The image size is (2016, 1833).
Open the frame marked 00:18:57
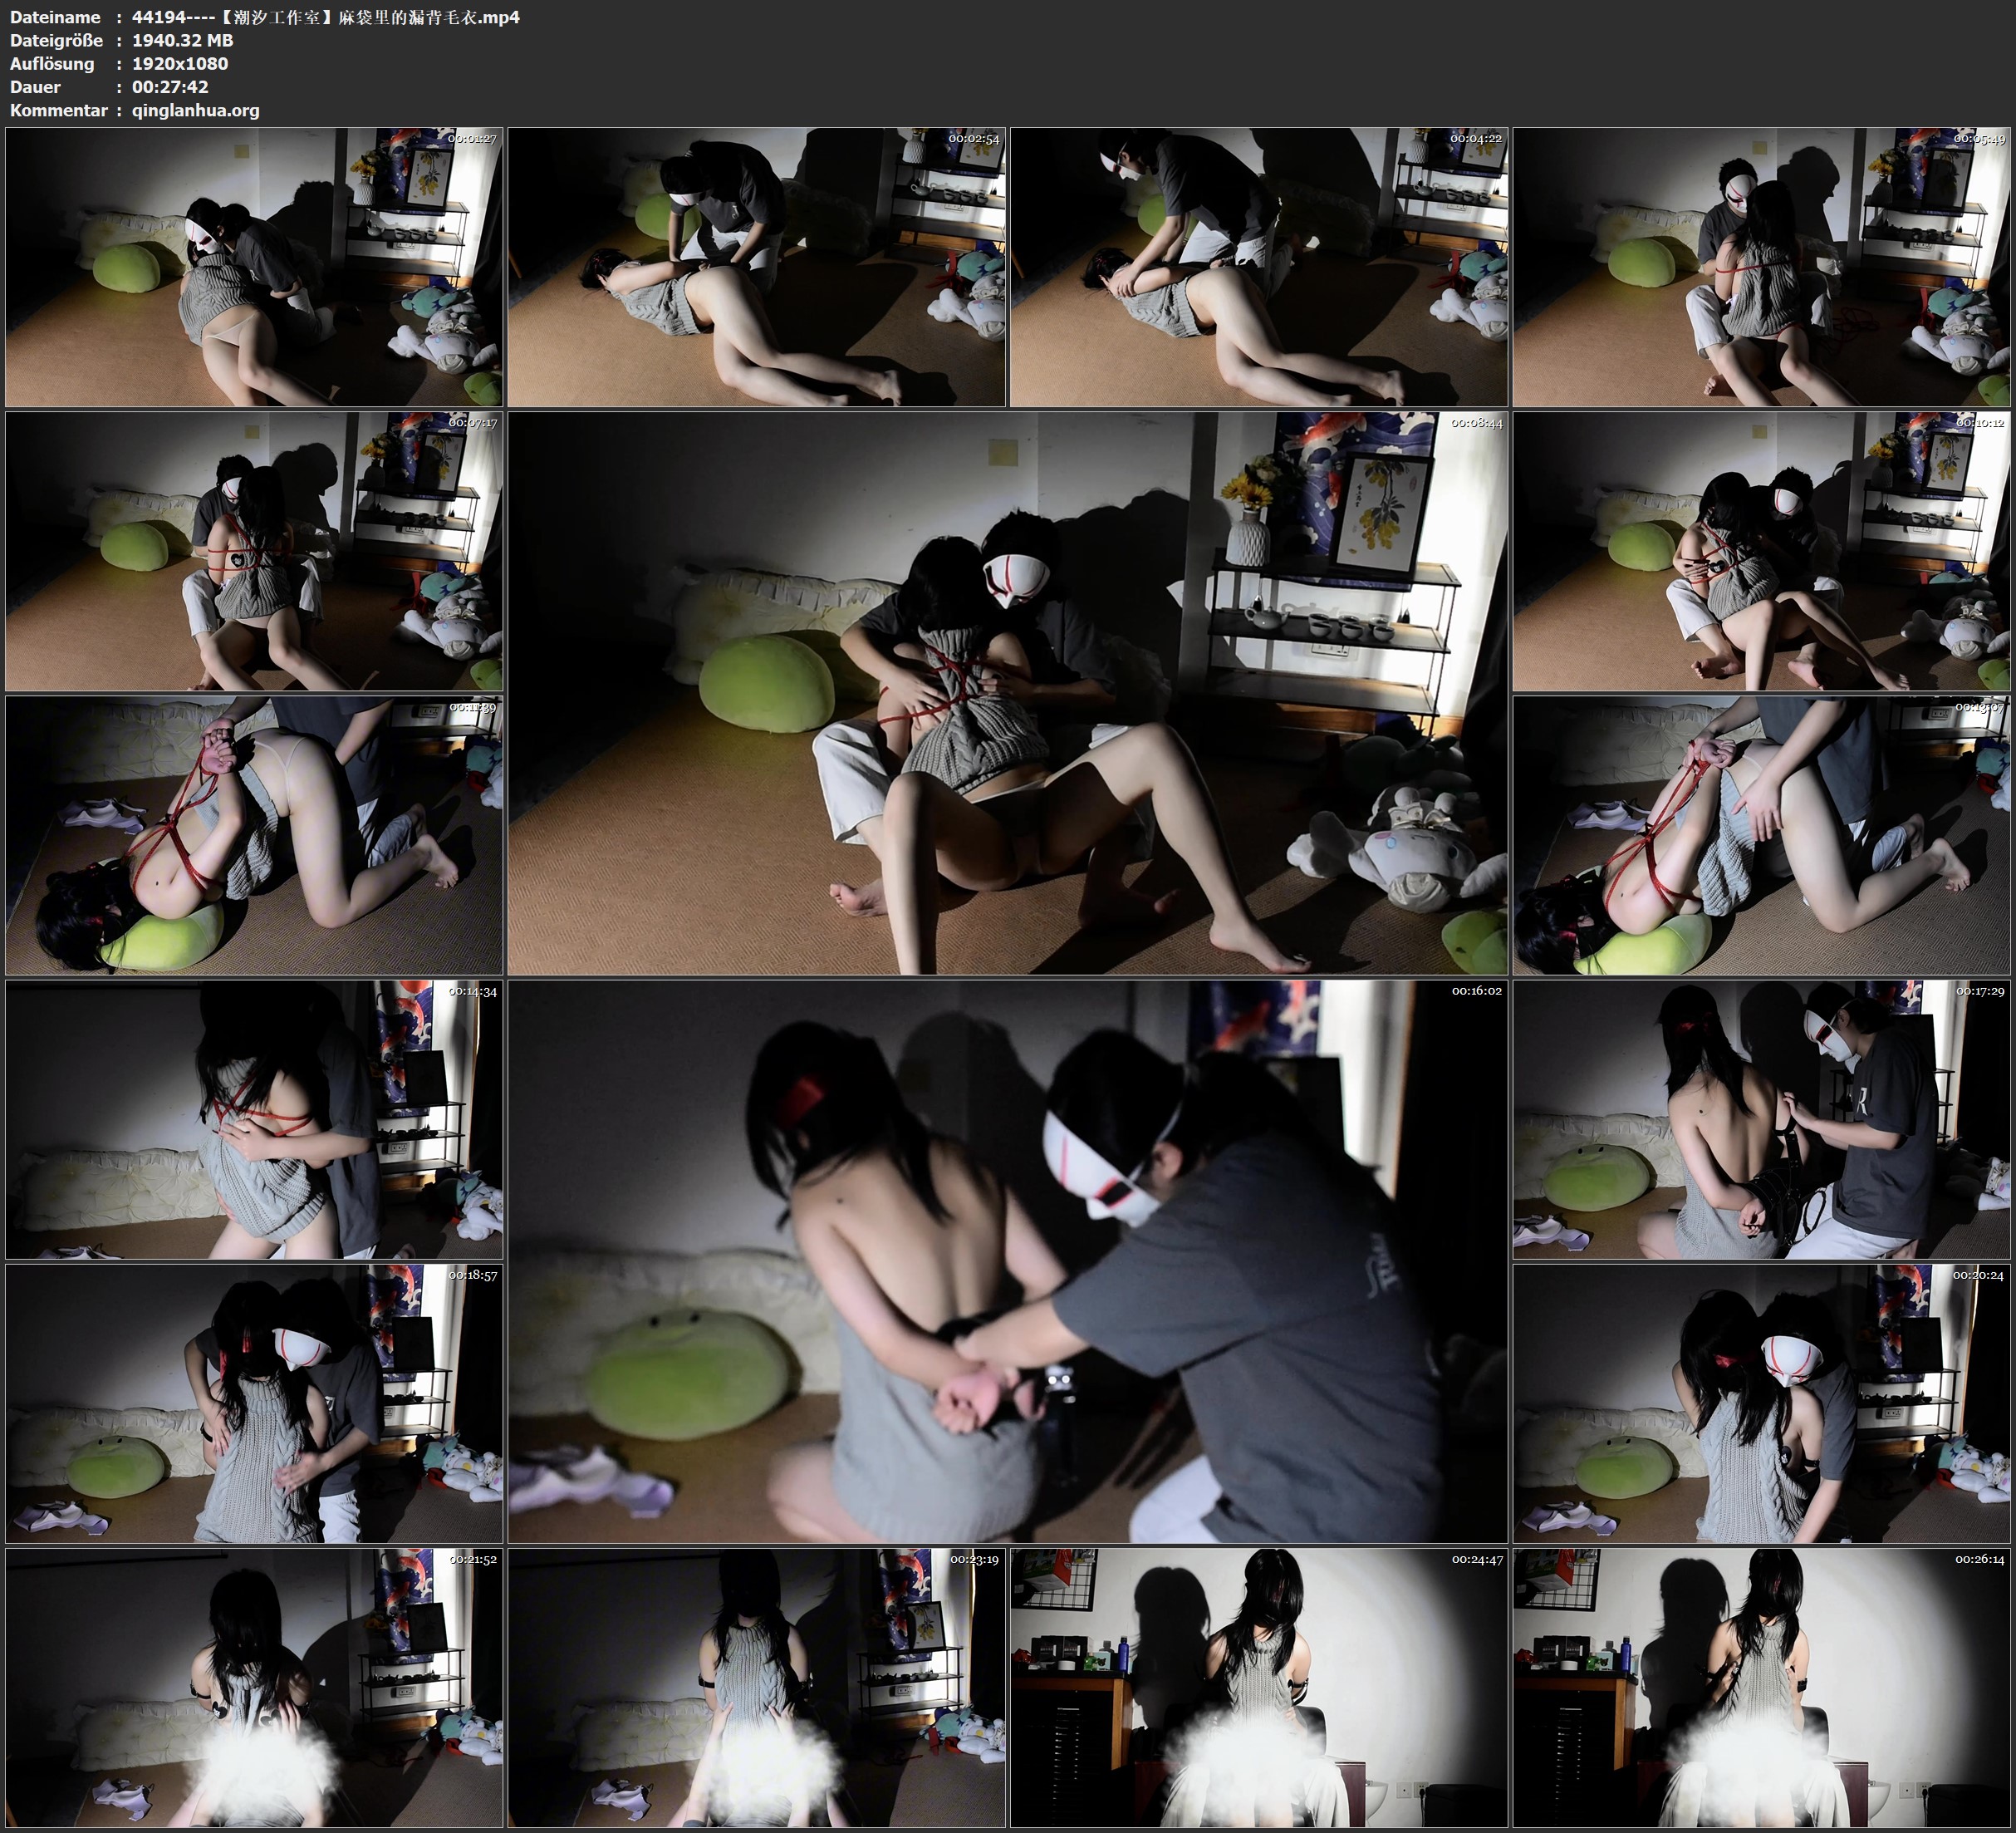tap(254, 1403)
